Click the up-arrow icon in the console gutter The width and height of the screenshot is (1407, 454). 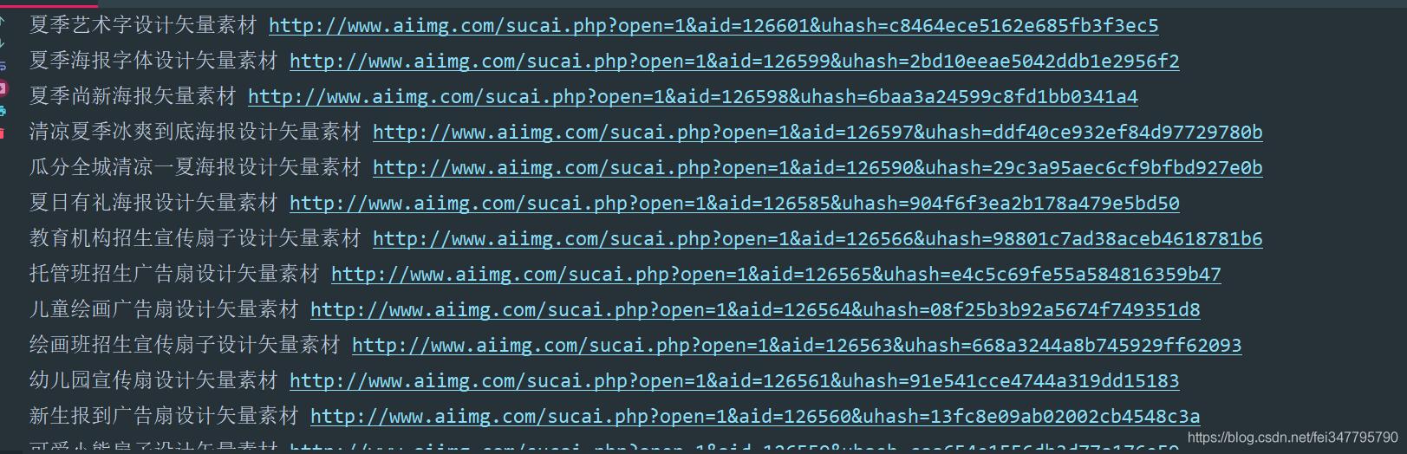pos(3,22)
